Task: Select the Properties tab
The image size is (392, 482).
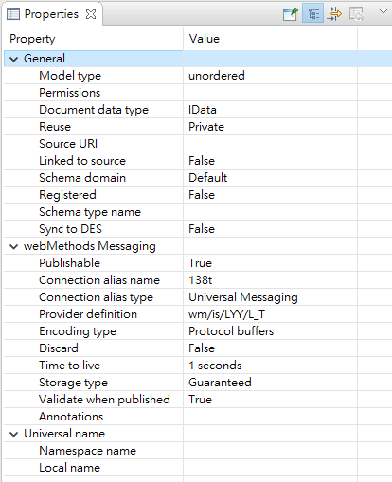Action: tap(51, 14)
